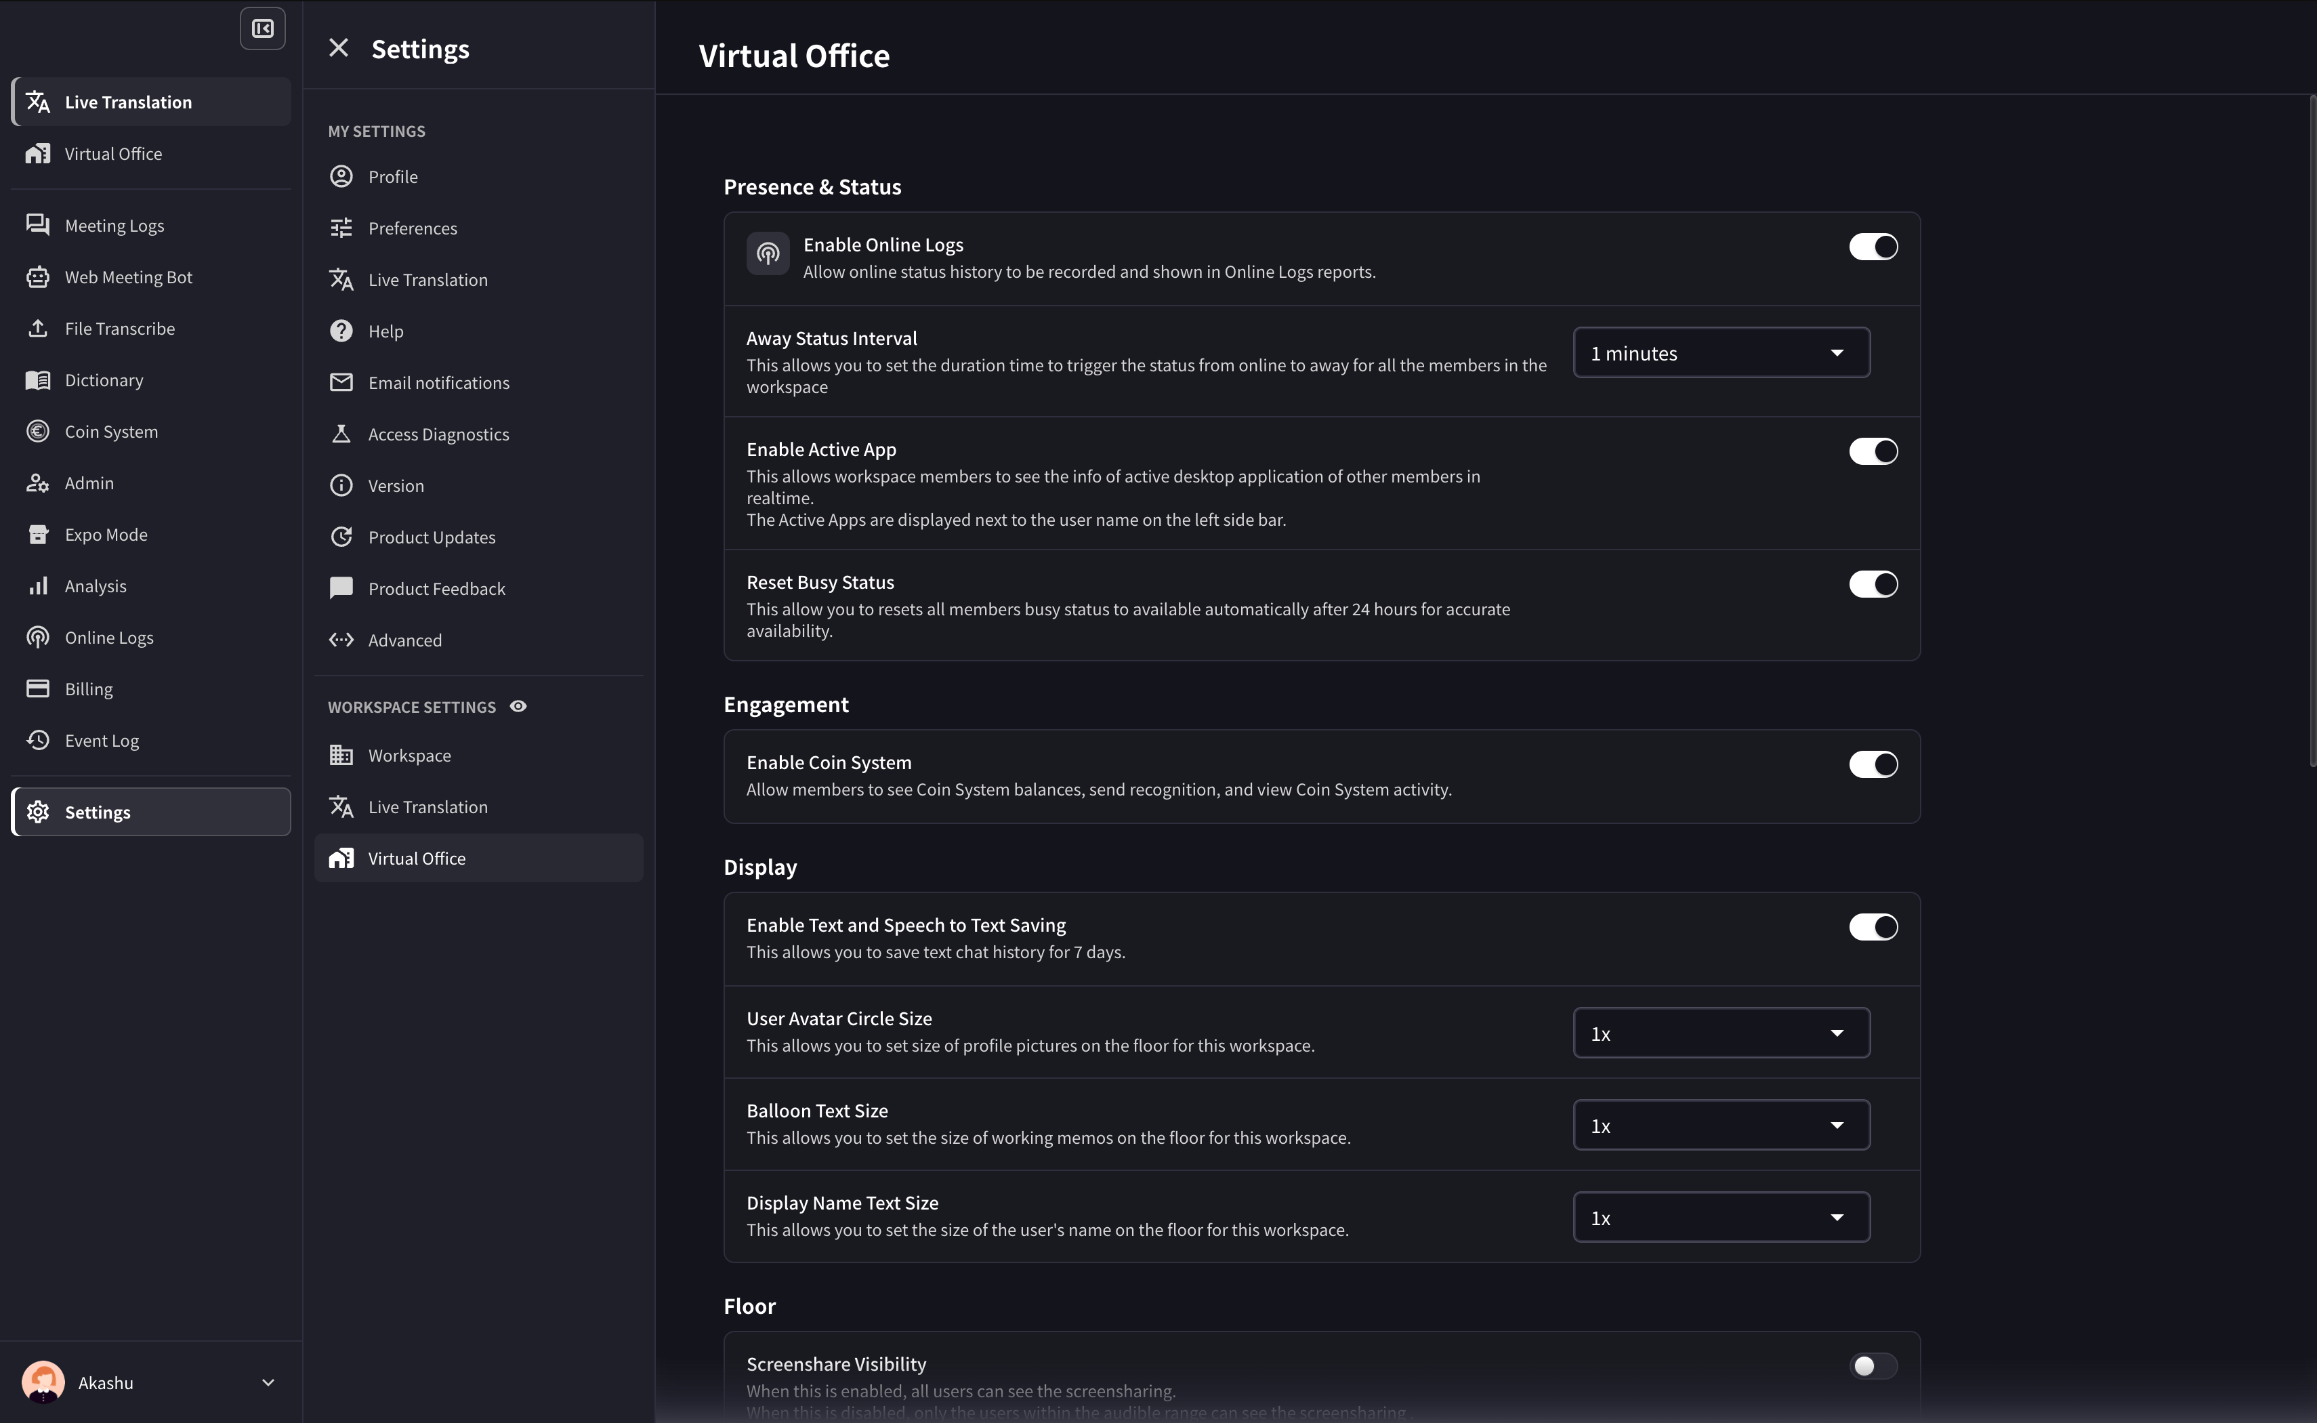Open the Away Status Interval dropdown
2317x1423 pixels.
pos(1721,353)
